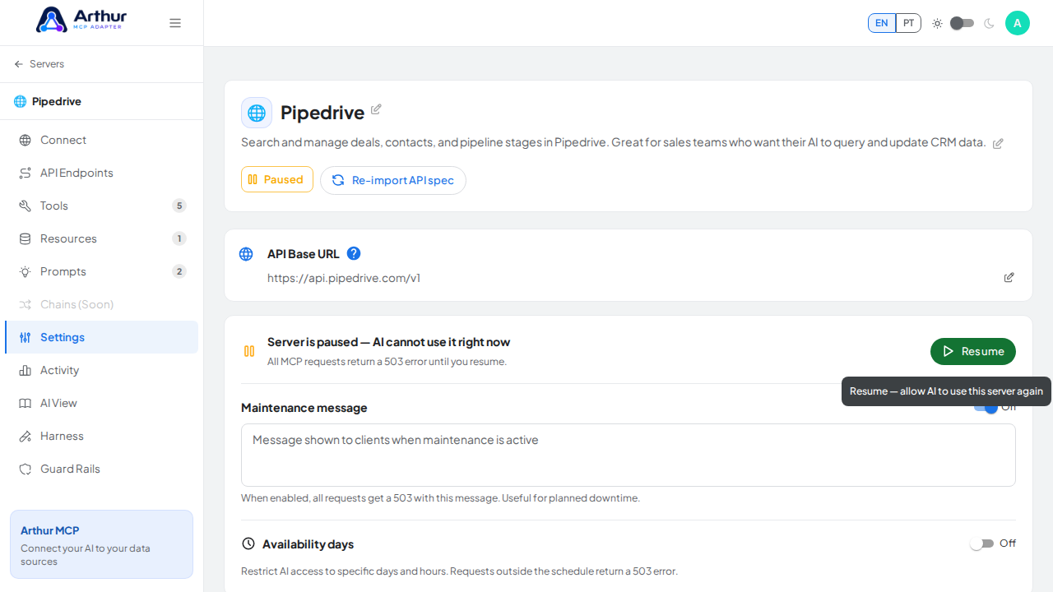Click the Tools wrench icon in sidebar

point(26,206)
